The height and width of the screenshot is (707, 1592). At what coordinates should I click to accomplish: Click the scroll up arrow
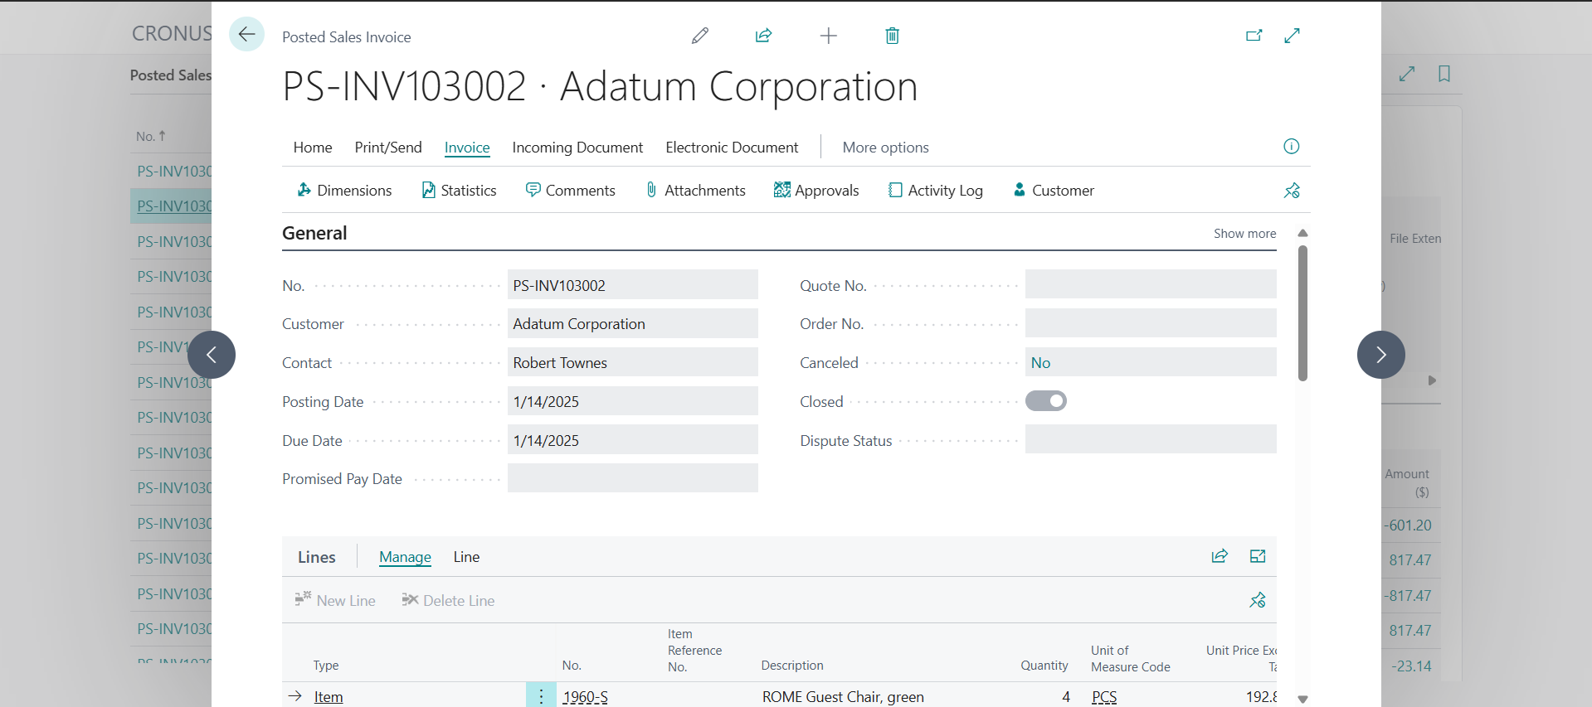click(x=1302, y=233)
